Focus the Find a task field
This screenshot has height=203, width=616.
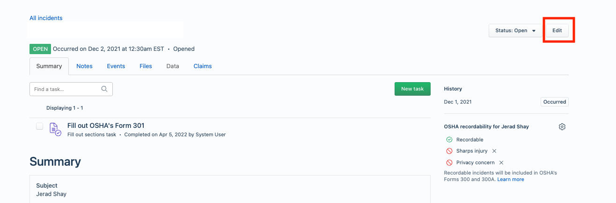71,89
